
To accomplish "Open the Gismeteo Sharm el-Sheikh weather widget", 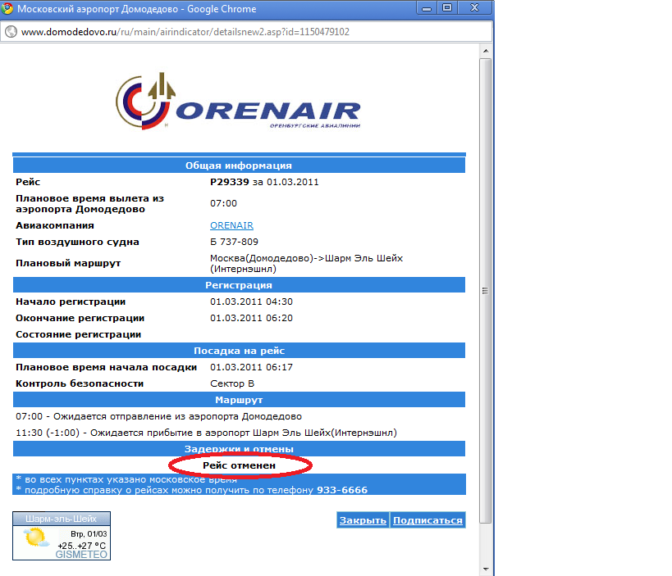I will point(62,536).
